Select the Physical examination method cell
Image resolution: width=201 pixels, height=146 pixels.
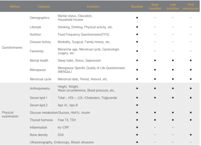click(10, 114)
